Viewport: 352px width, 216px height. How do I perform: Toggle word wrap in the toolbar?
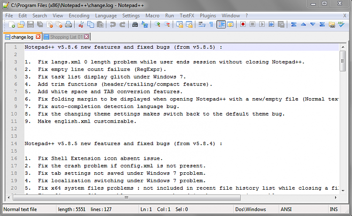(202, 24)
